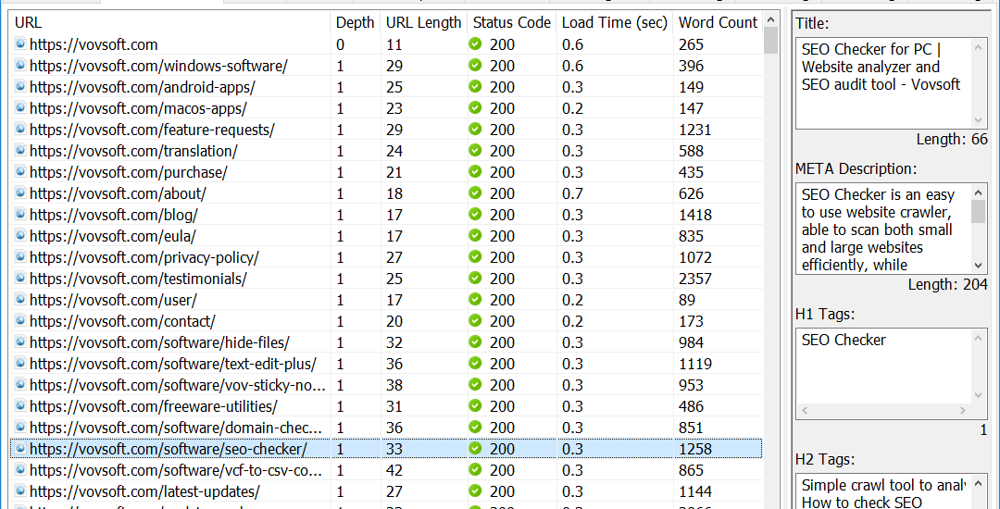Screen dimensions: 1000x509
Task: Click the green check icon for /testimonials/ row
Action: tap(475, 279)
